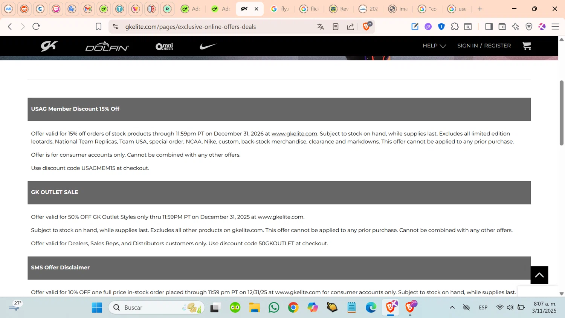Open Brave VPN shield icon
565x318 pixels.
(x=529, y=26)
